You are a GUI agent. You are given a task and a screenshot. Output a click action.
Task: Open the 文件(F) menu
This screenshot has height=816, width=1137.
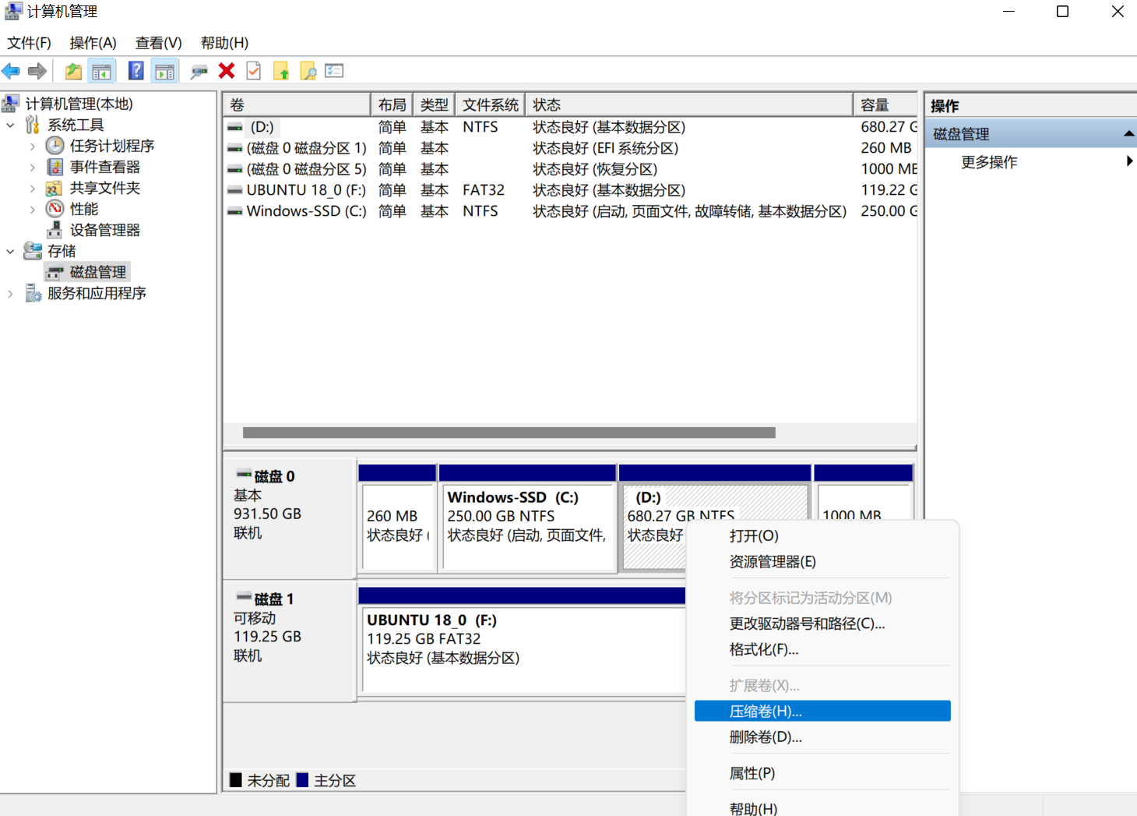click(30, 43)
